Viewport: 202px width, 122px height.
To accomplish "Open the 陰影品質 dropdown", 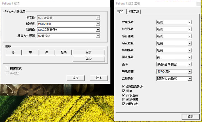I will pos(174,29).
